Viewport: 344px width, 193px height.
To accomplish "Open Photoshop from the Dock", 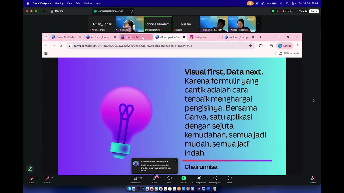I will pyautogui.click(x=143, y=189).
